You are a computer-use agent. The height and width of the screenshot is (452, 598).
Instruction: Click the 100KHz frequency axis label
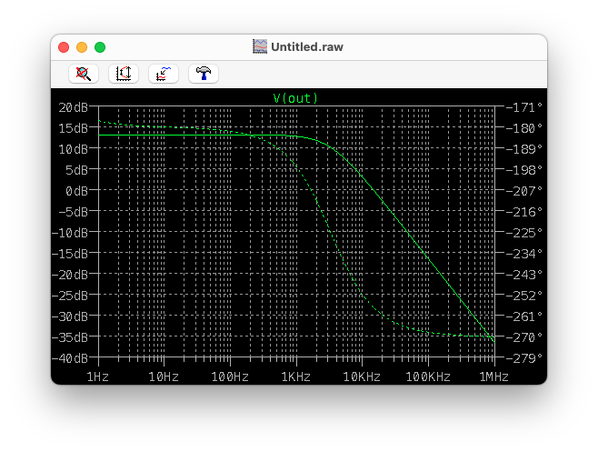tap(428, 377)
